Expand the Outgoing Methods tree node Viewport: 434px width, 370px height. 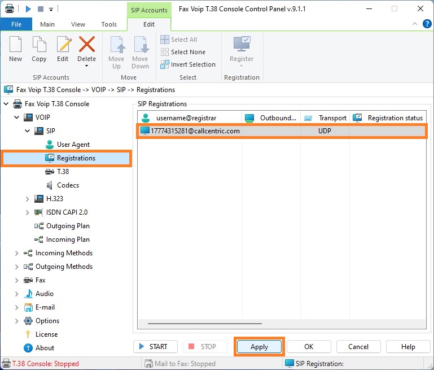[16, 267]
